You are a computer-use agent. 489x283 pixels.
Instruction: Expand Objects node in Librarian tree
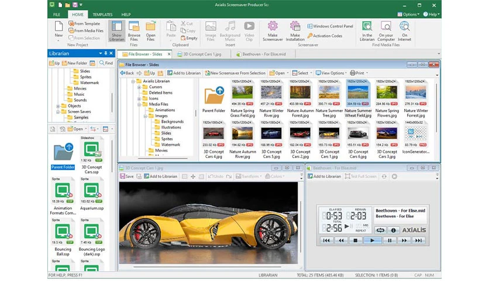[x=58, y=106]
